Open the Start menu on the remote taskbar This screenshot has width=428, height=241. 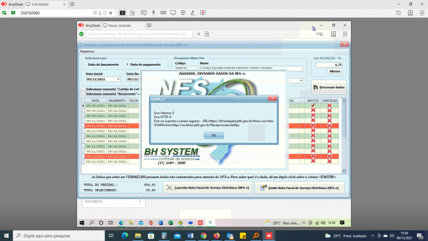point(82,223)
